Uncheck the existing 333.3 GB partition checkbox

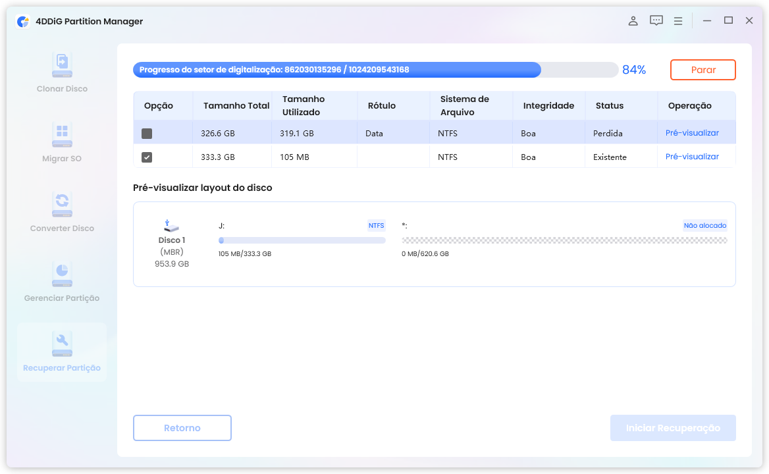pos(147,157)
